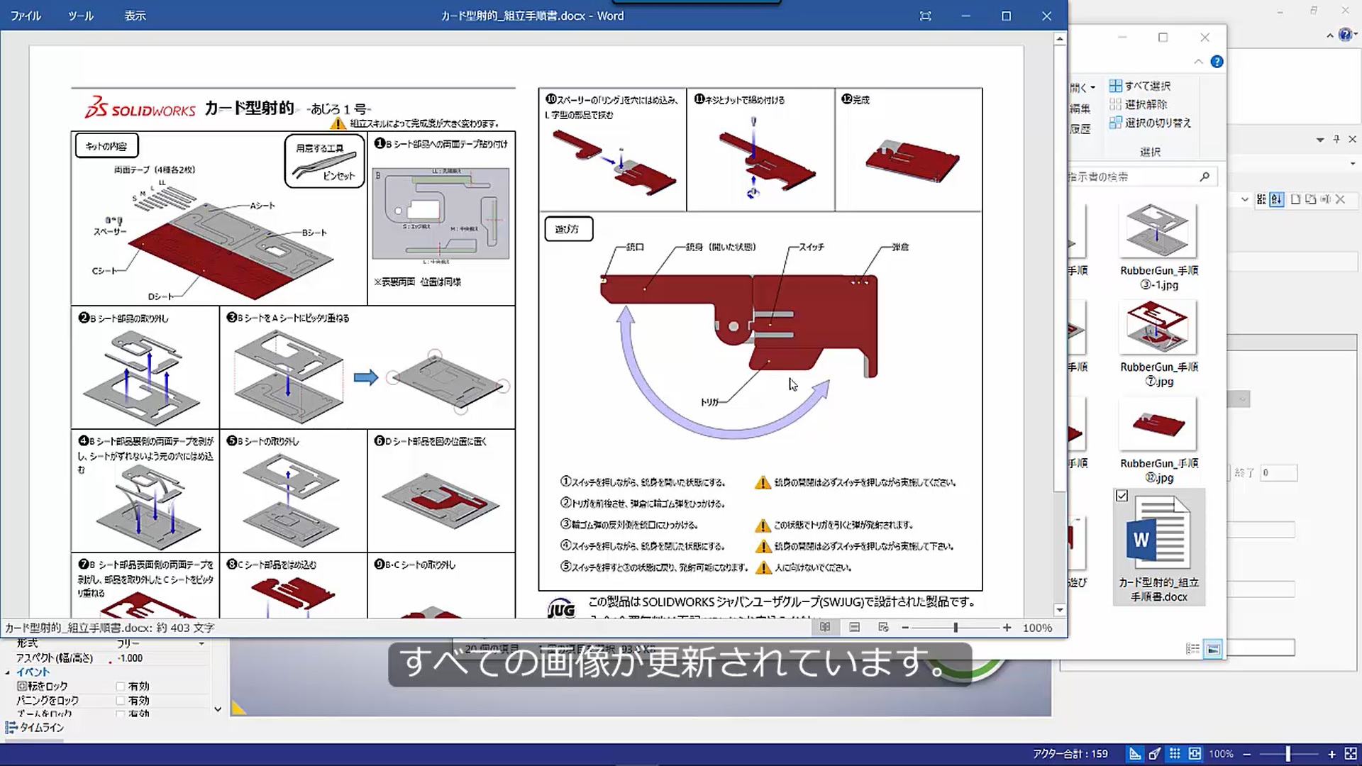Image resolution: width=1362 pixels, height=766 pixels.
Task: Zoom in with Word's plus button
Action: [1007, 628]
